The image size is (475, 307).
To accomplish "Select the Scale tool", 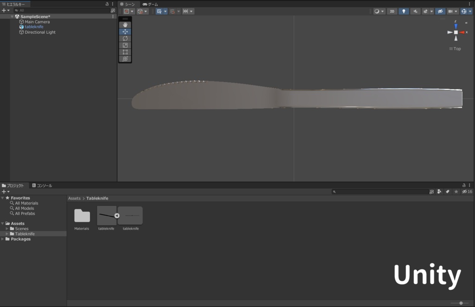I will click(x=124, y=45).
